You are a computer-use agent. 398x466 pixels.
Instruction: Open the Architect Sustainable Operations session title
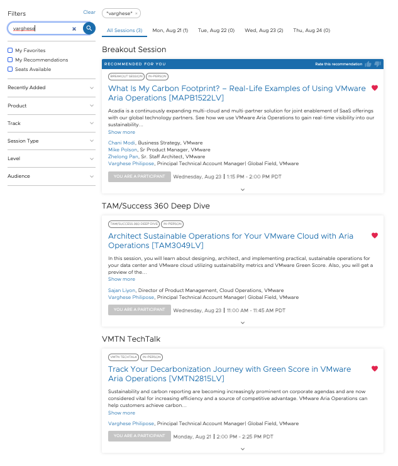point(231,241)
